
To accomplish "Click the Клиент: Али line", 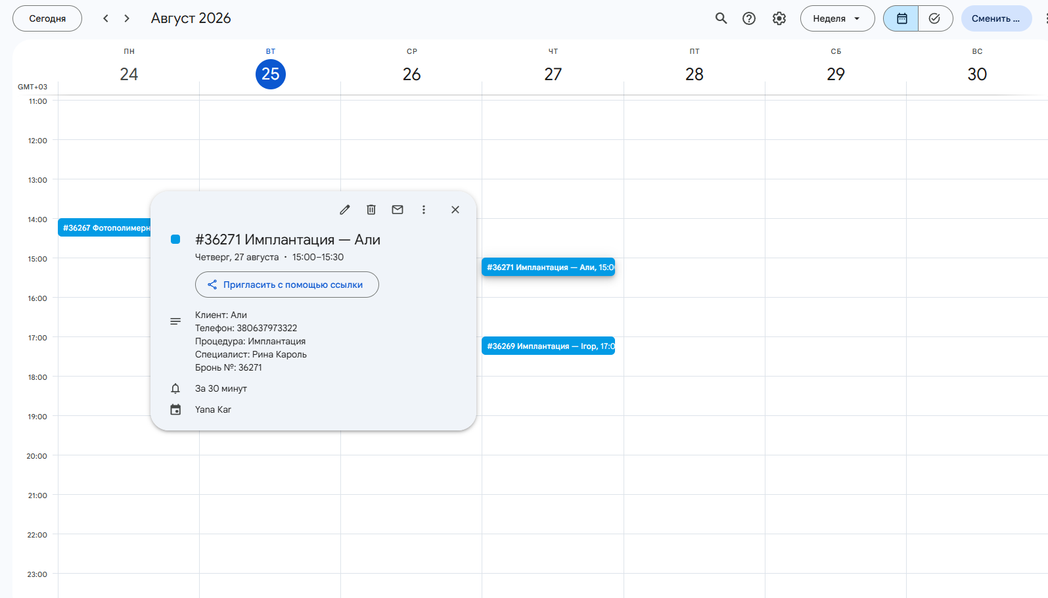I will (221, 315).
